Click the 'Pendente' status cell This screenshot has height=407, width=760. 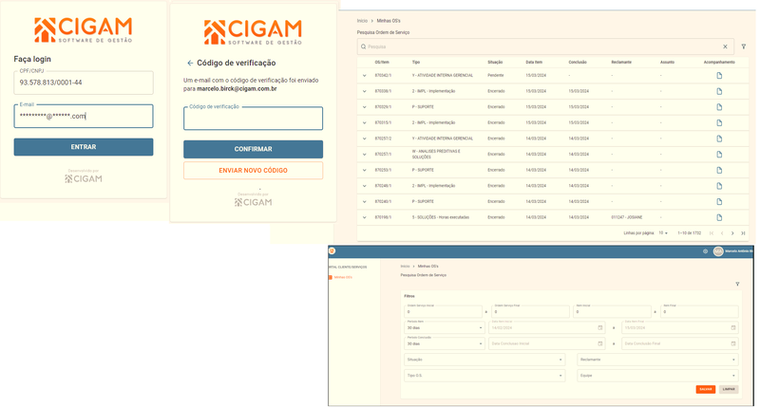click(496, 76)
